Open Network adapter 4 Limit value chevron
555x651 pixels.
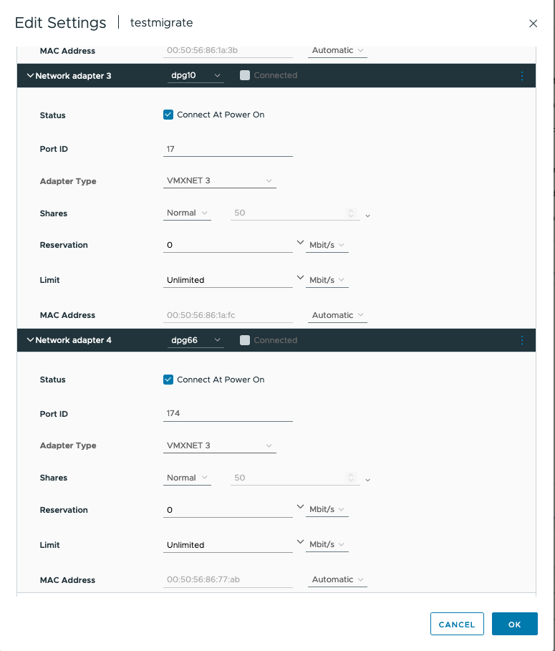point(300,543)
